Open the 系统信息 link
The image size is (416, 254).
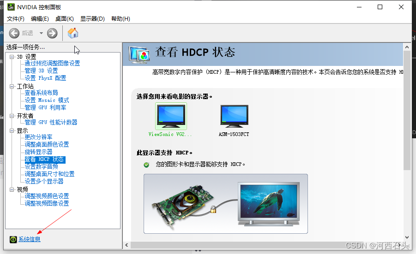pos(29,239)
